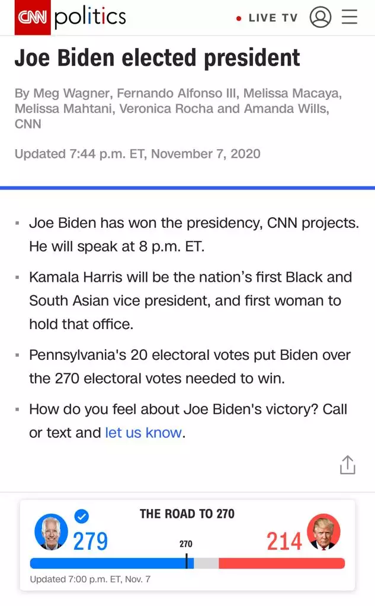Image resolution: width=375 pixels, height=606 pixels.
Task: Click the gray undecided bar segment
Action: pyautogui.click(x=206, y=563)
